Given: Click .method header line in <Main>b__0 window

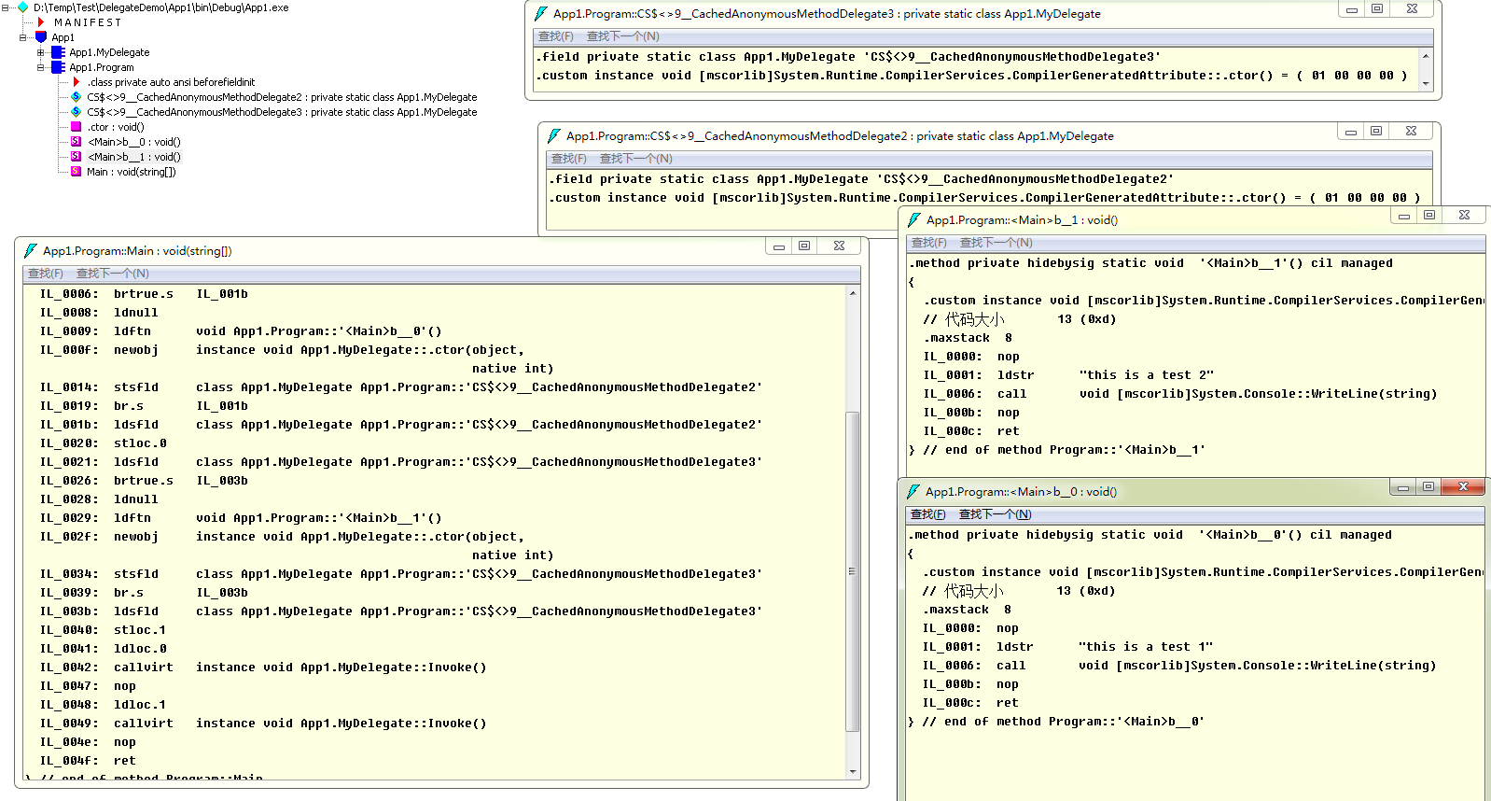Looking at the screenshot, I should pos(1150,535).
